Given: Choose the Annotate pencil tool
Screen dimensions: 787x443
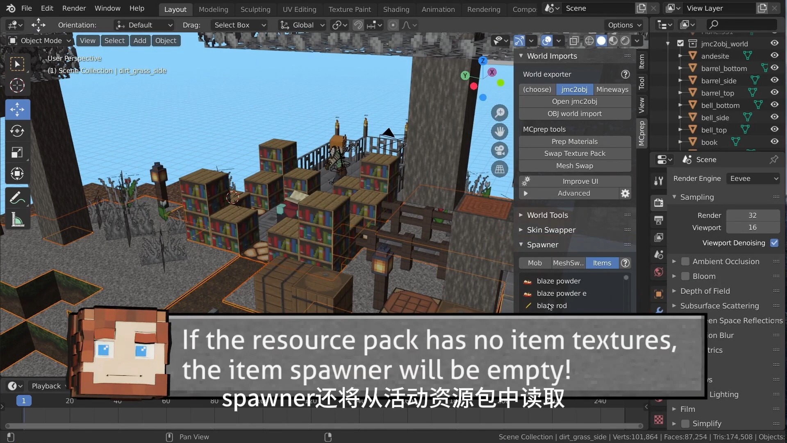Looking at the screenshot, I should (x=17, y=198).
